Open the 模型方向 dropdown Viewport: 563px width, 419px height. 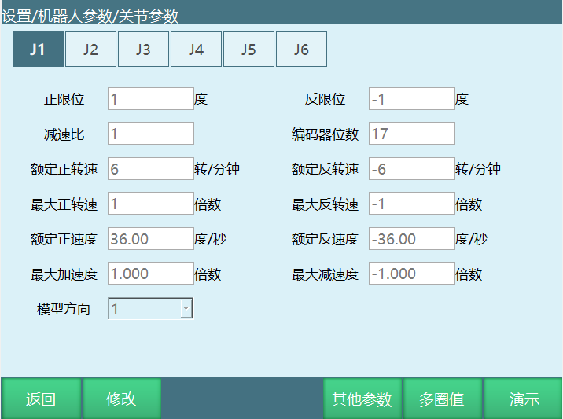150,309
